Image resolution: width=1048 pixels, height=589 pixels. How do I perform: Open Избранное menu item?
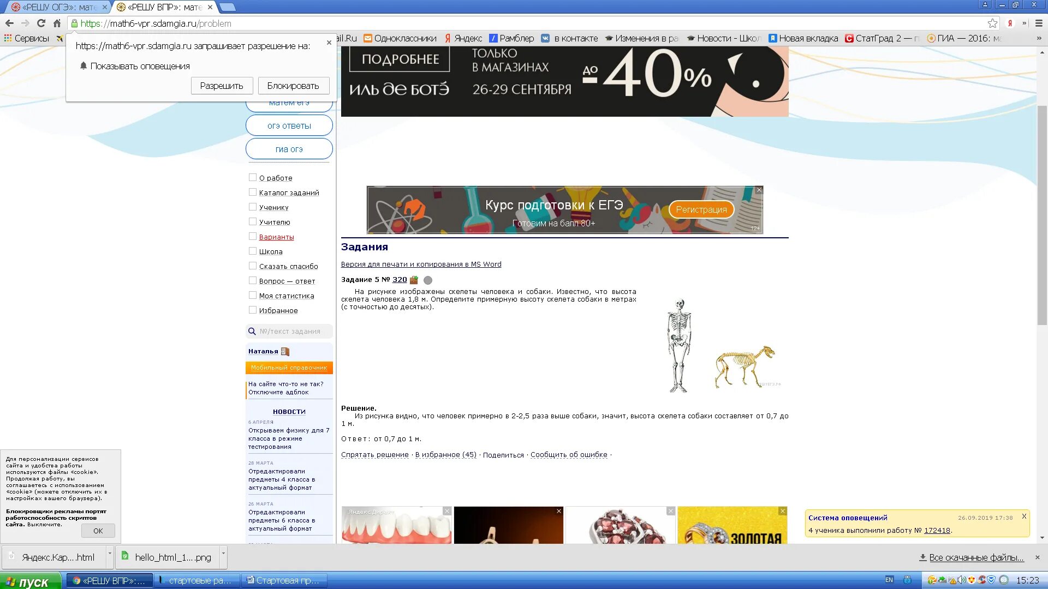coord(278,310)
